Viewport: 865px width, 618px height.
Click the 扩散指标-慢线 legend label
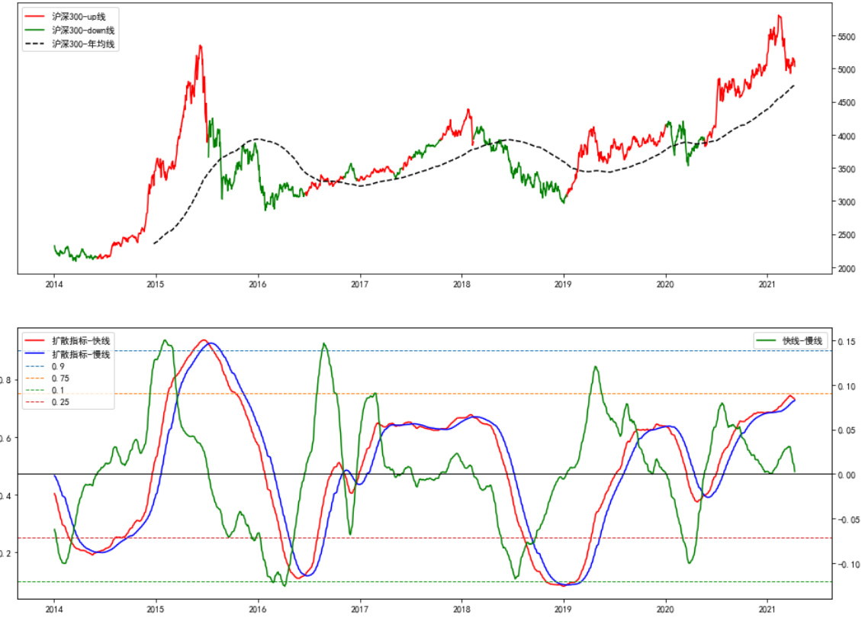tap(80, 355)
